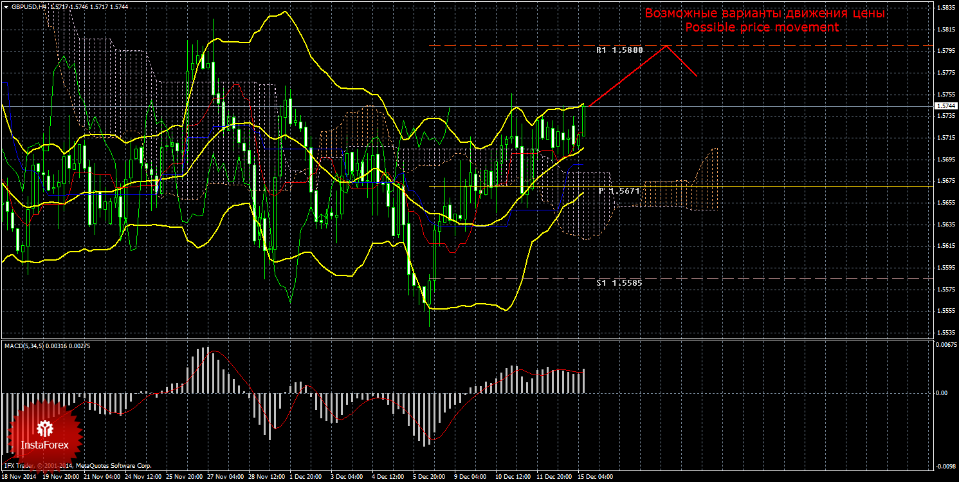Click the '15 Dec 04:00' time axis label
Screen dimensions: 959x482
coord(596,477)
